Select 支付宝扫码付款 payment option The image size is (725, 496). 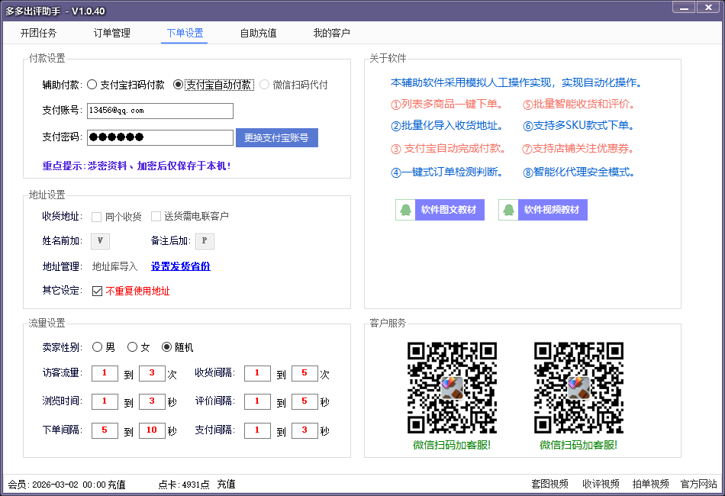coord(92,85)
